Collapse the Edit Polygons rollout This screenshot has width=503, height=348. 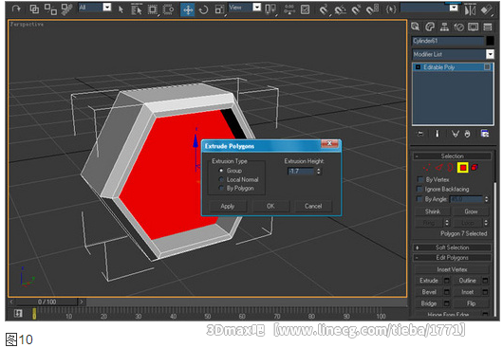(452, 258)
